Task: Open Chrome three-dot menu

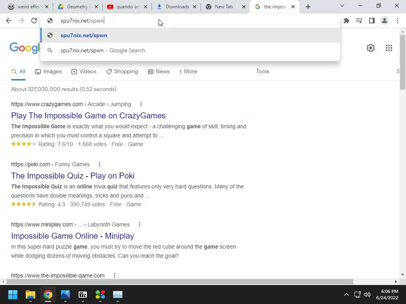Action: click(x=397, y=21)
